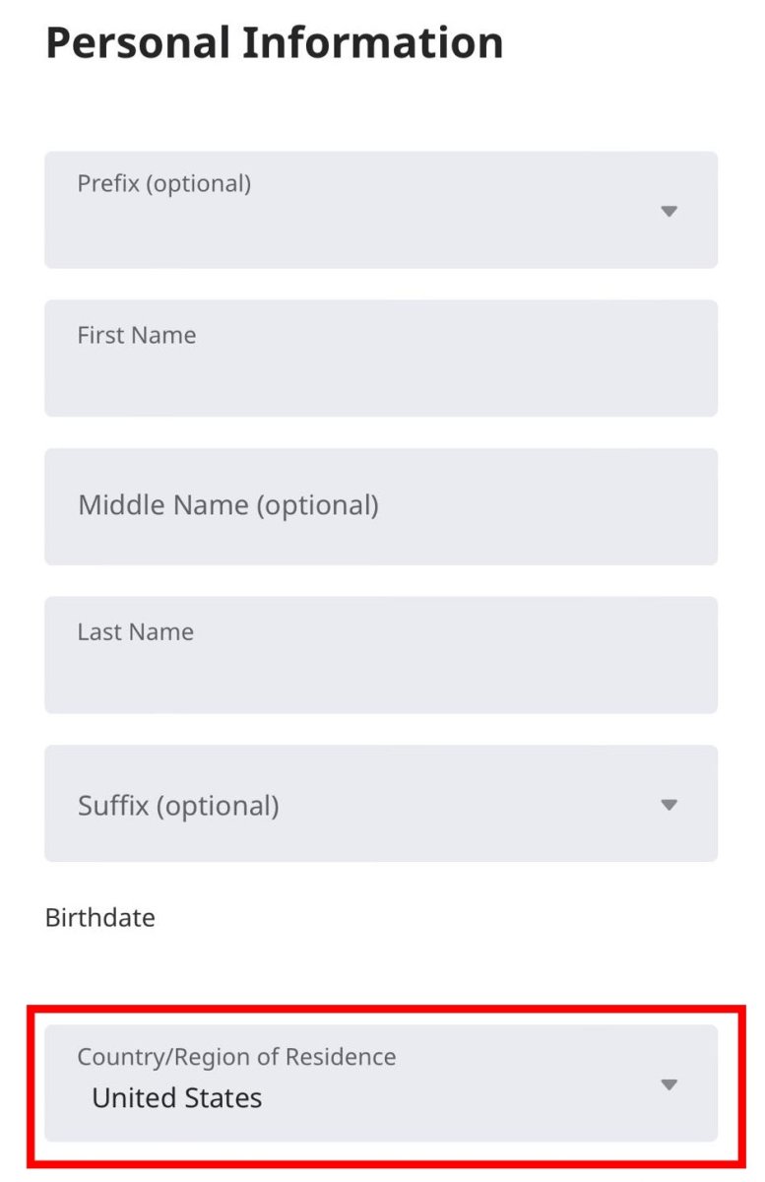Select the Middle Name (optional) field
This screenshot has height=1182, width=765.
click(x=381, y=506)
